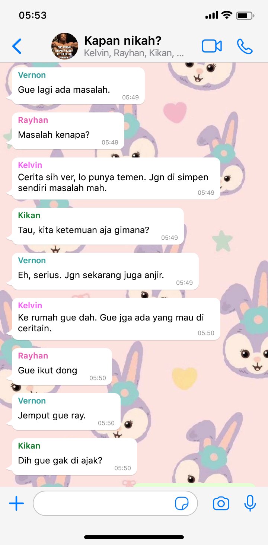Viewport: 268px width, 545px height.
Task: Start a voice call with phone icon
Action: click(x=245, y=46)
